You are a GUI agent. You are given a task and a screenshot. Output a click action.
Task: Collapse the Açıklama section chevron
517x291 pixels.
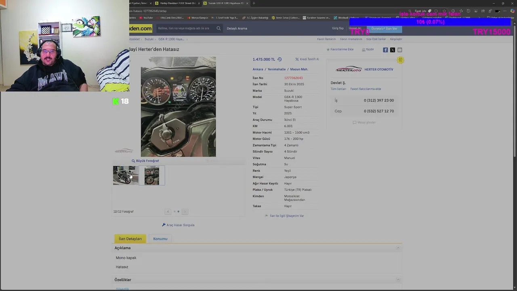click(398, 248)
